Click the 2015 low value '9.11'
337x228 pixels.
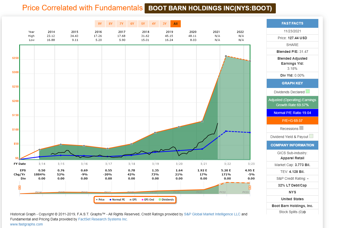[x=75, y=40]
